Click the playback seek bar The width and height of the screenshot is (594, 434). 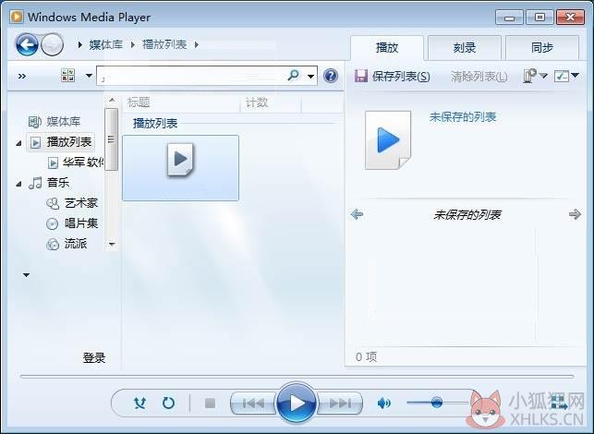tap(297, 377)
